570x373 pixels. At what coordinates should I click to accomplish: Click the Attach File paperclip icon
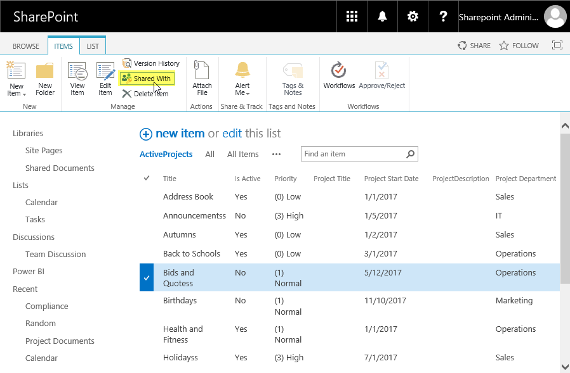[x=201, y=70]
